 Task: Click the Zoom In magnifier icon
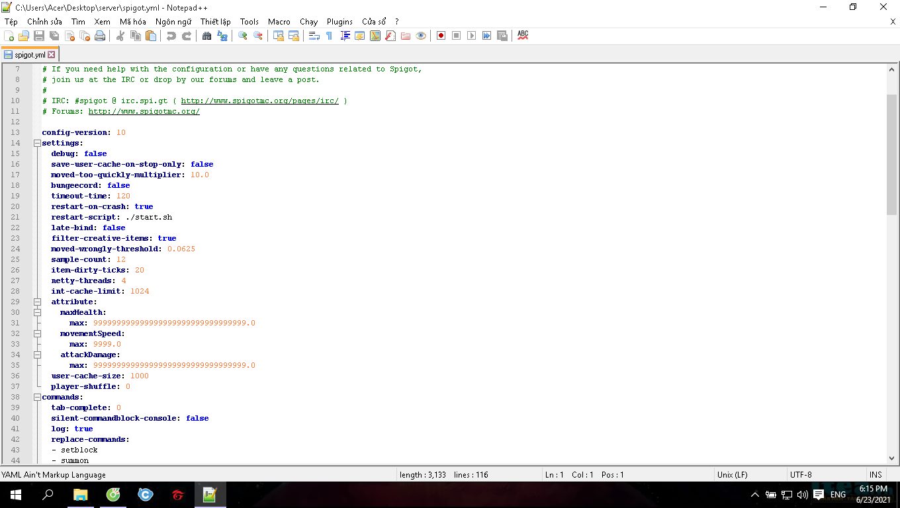click(243, 36)
